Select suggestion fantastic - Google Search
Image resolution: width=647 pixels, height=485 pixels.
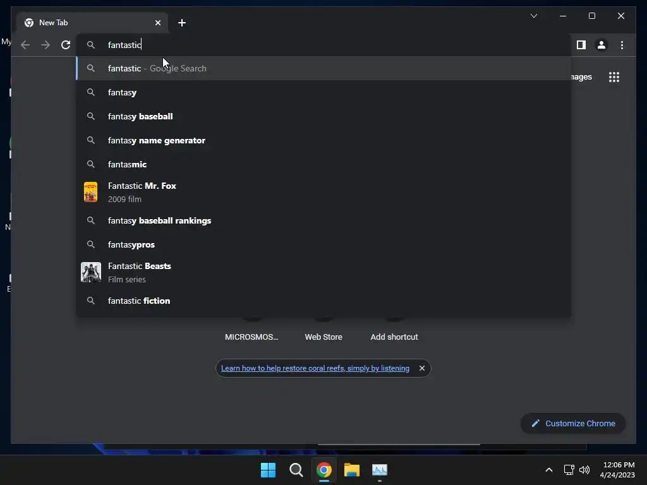pos(324,68)
